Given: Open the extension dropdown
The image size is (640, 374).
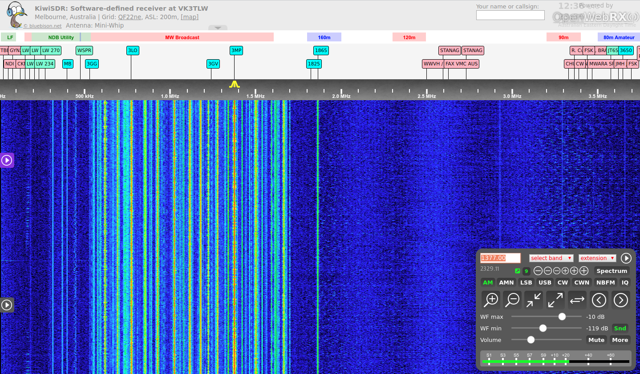Looking at the screenshot, I should pos(597,258).
